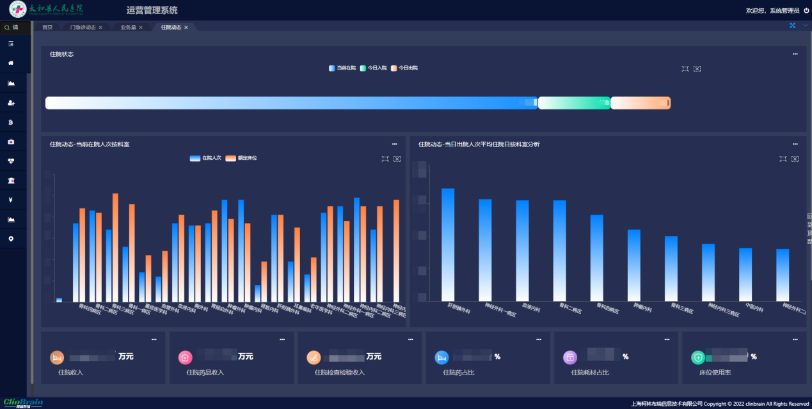Click the 肝胆胰外科 bar in the discharge chart

tap(448, 245)
